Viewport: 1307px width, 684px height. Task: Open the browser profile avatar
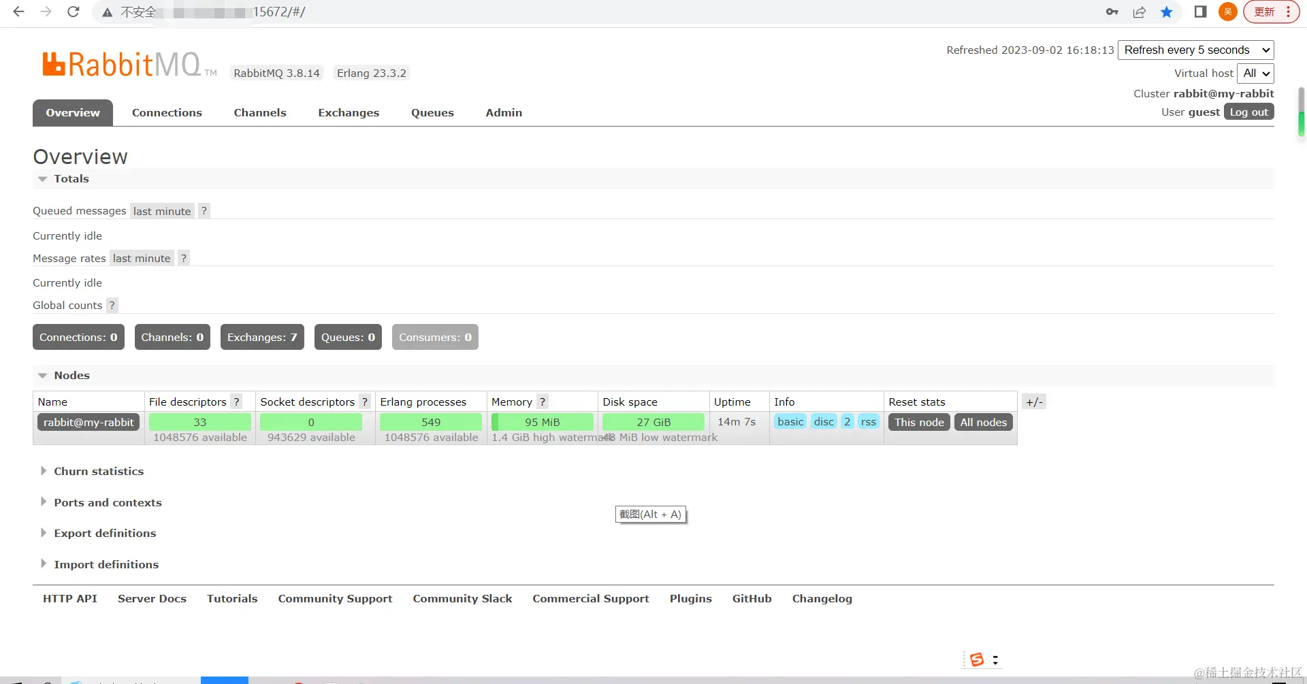(x=1228, y=12)
